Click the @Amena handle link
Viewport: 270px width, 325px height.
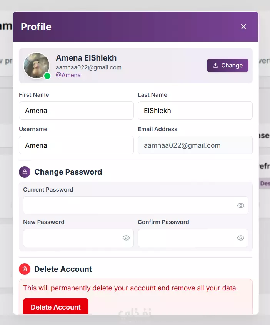point(68,75)
